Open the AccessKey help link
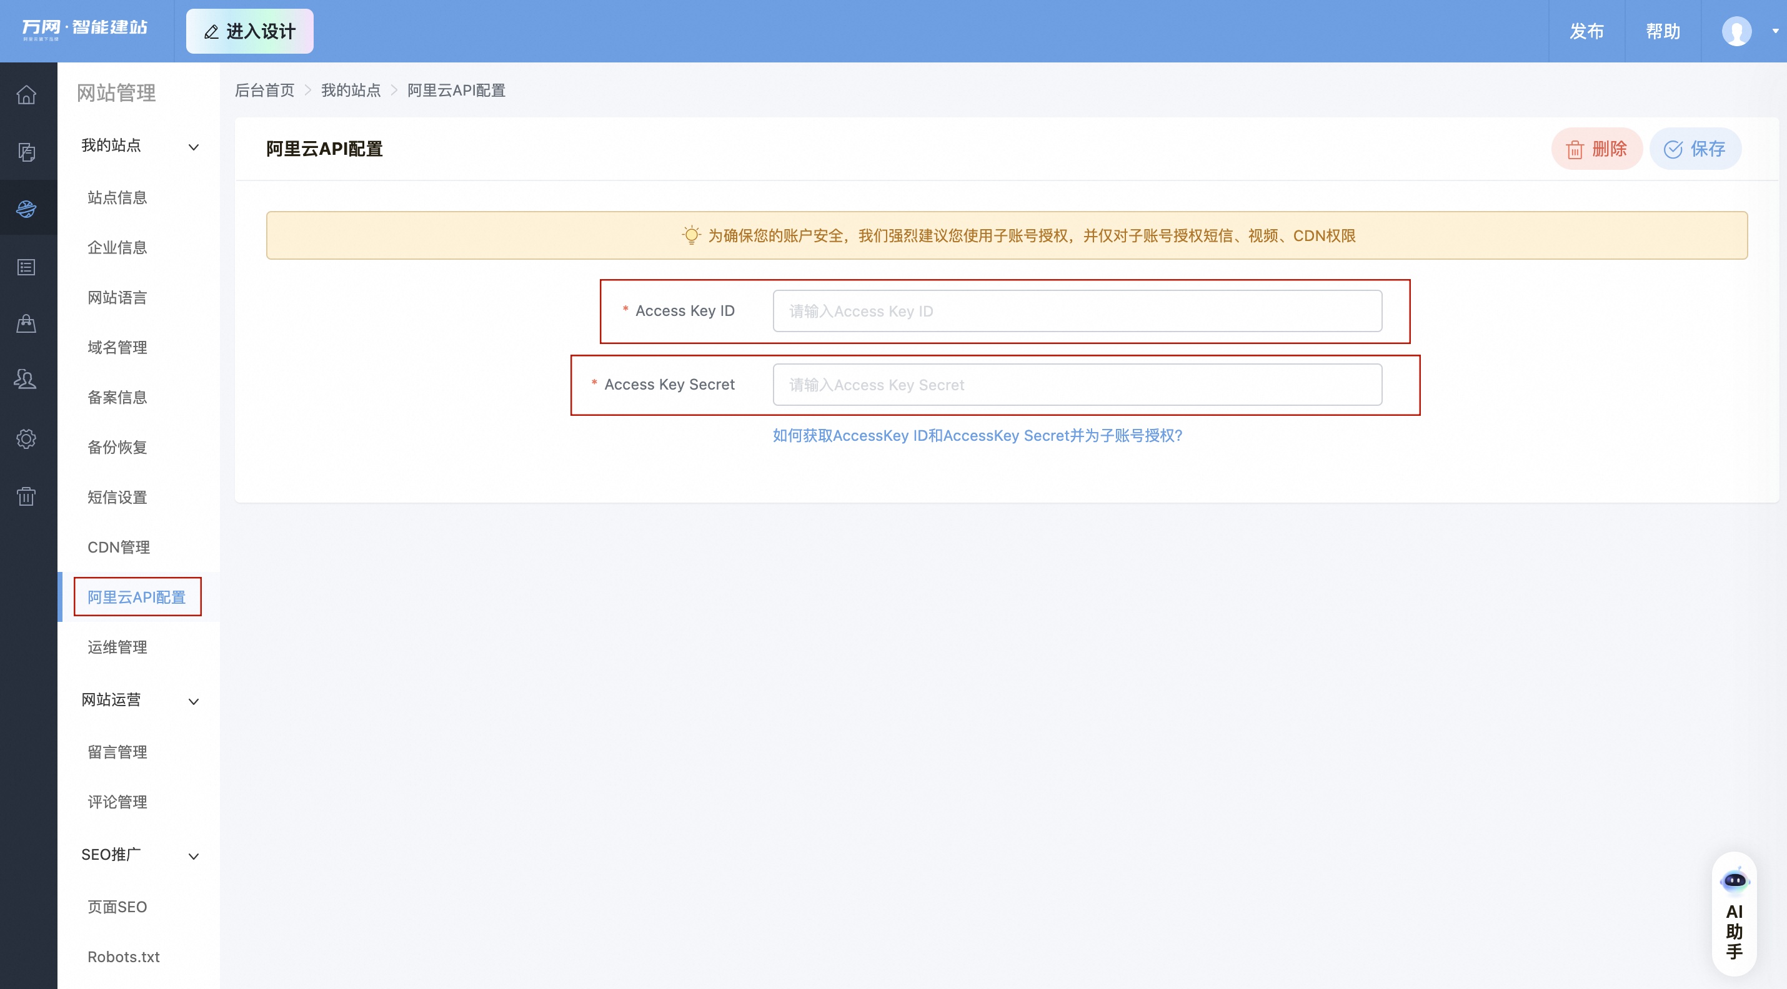 tap(977, 435)
